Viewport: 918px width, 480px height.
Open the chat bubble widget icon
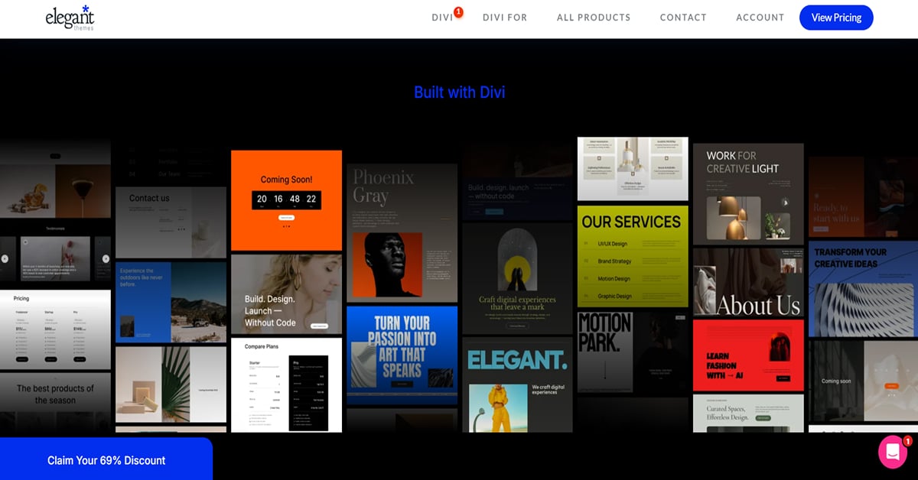click(892, 452)
